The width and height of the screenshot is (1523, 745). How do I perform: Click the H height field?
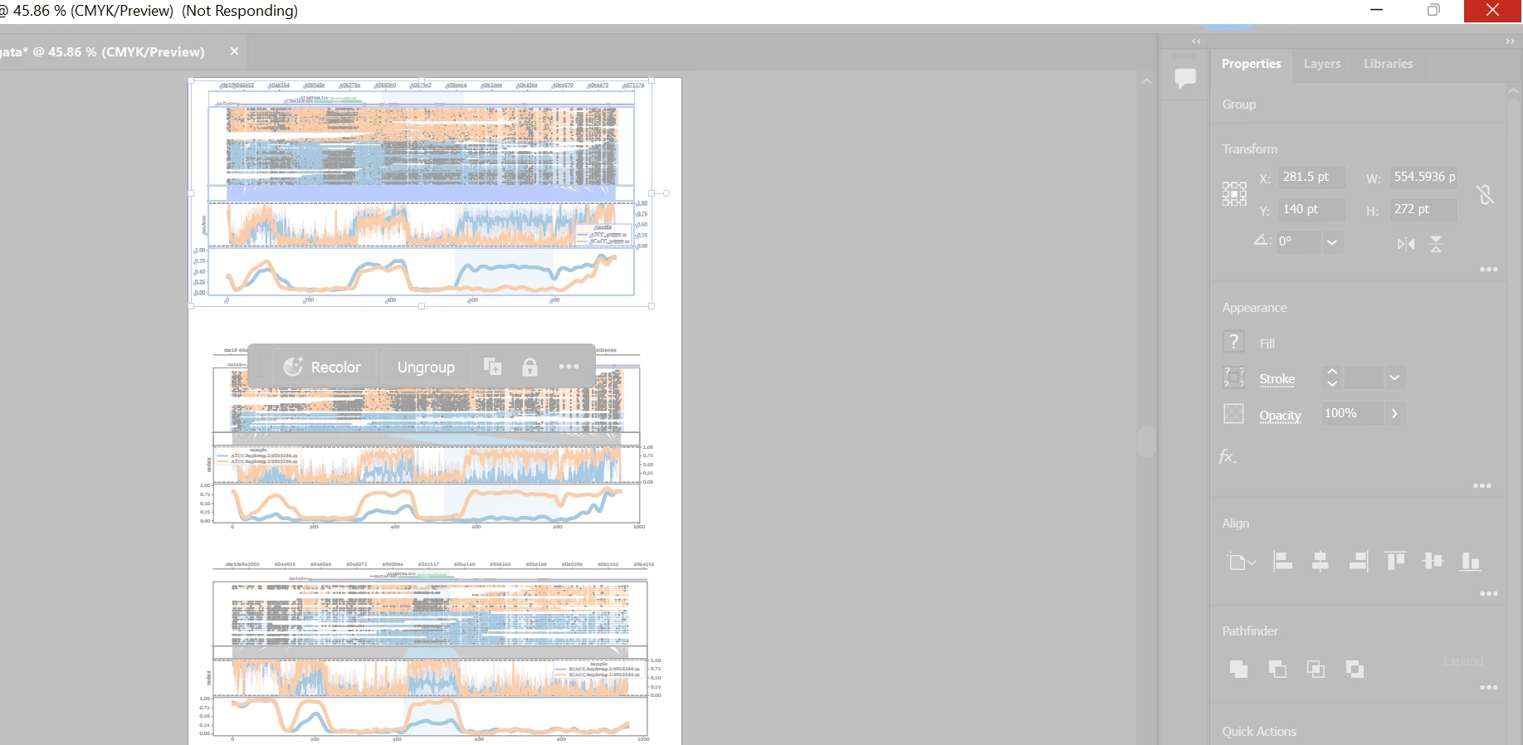(1423, 209)
